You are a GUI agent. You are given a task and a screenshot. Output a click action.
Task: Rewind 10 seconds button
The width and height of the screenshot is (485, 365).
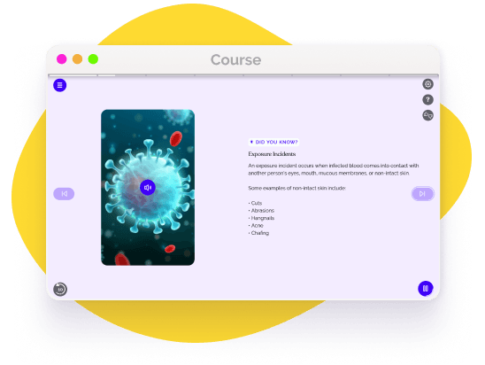click(x=60, y=290)
